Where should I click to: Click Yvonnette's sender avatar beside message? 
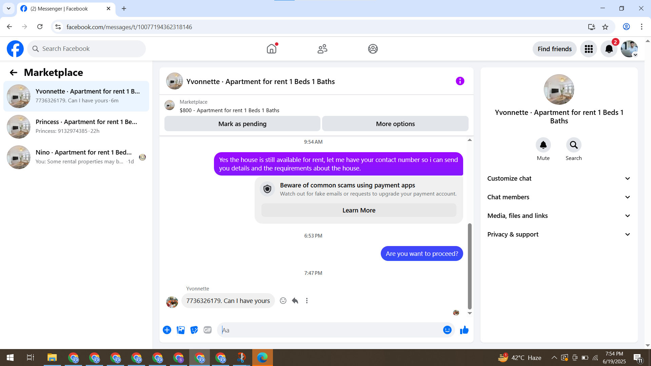pyautogui.click(x=172, y=302)
